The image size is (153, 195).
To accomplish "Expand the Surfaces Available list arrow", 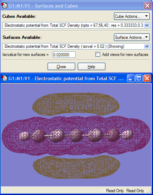I will tap(147, 46).
